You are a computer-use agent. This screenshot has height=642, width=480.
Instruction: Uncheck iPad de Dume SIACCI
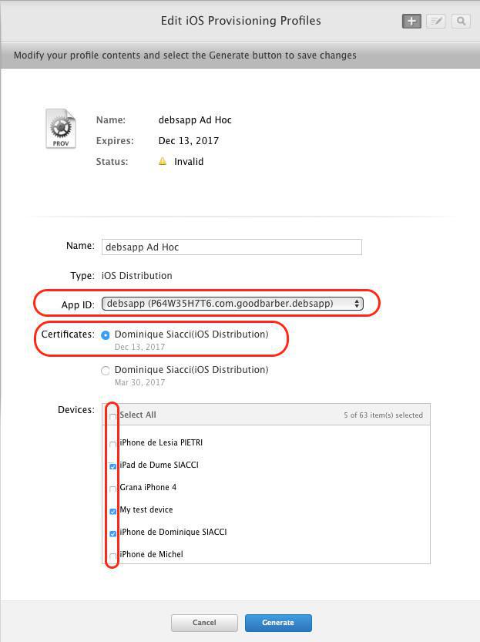(x=112, y=466)
